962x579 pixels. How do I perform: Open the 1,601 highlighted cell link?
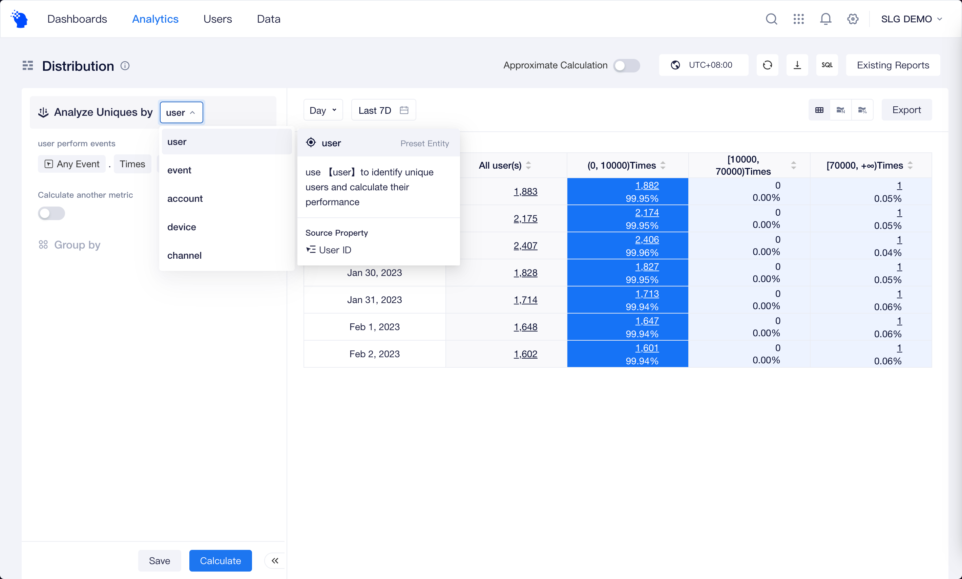pos(647,348)
